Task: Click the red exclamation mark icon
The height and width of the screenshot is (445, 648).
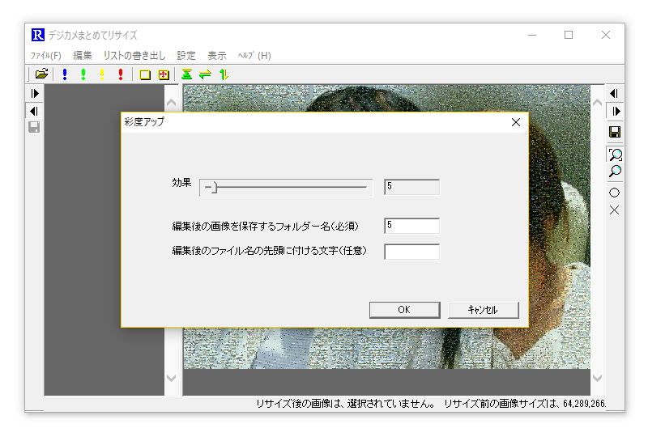Action: click(121, 74)
